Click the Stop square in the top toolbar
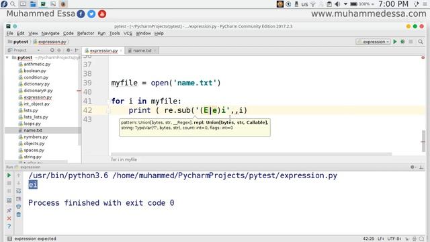The image size is (430, 242). coord(411,42)
